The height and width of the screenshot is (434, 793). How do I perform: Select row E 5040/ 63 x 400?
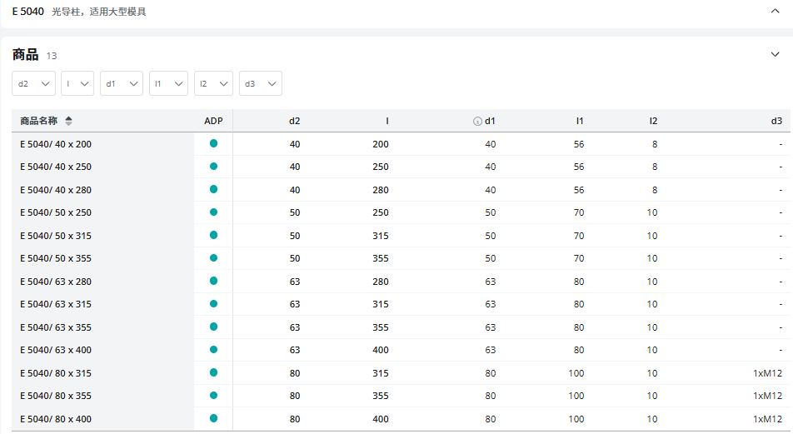(x=401, y=350)
